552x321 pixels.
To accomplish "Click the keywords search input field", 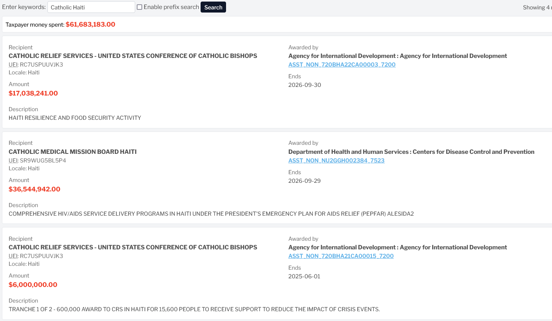I will point(91,7).
